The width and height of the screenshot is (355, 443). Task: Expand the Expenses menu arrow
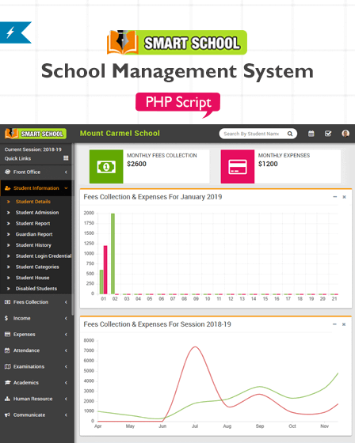pos(66,334)
